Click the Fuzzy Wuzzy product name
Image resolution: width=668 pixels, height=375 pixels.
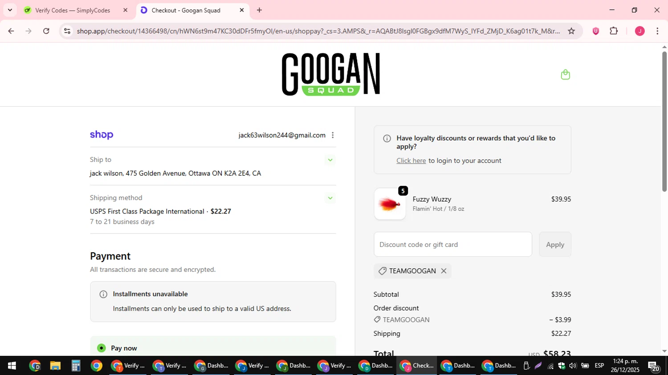pyautogui.click(x=432, y=199)
